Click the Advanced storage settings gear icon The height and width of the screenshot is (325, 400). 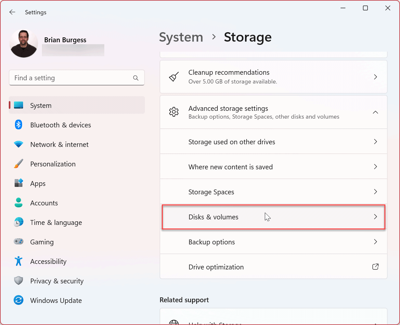click(174, 112)
